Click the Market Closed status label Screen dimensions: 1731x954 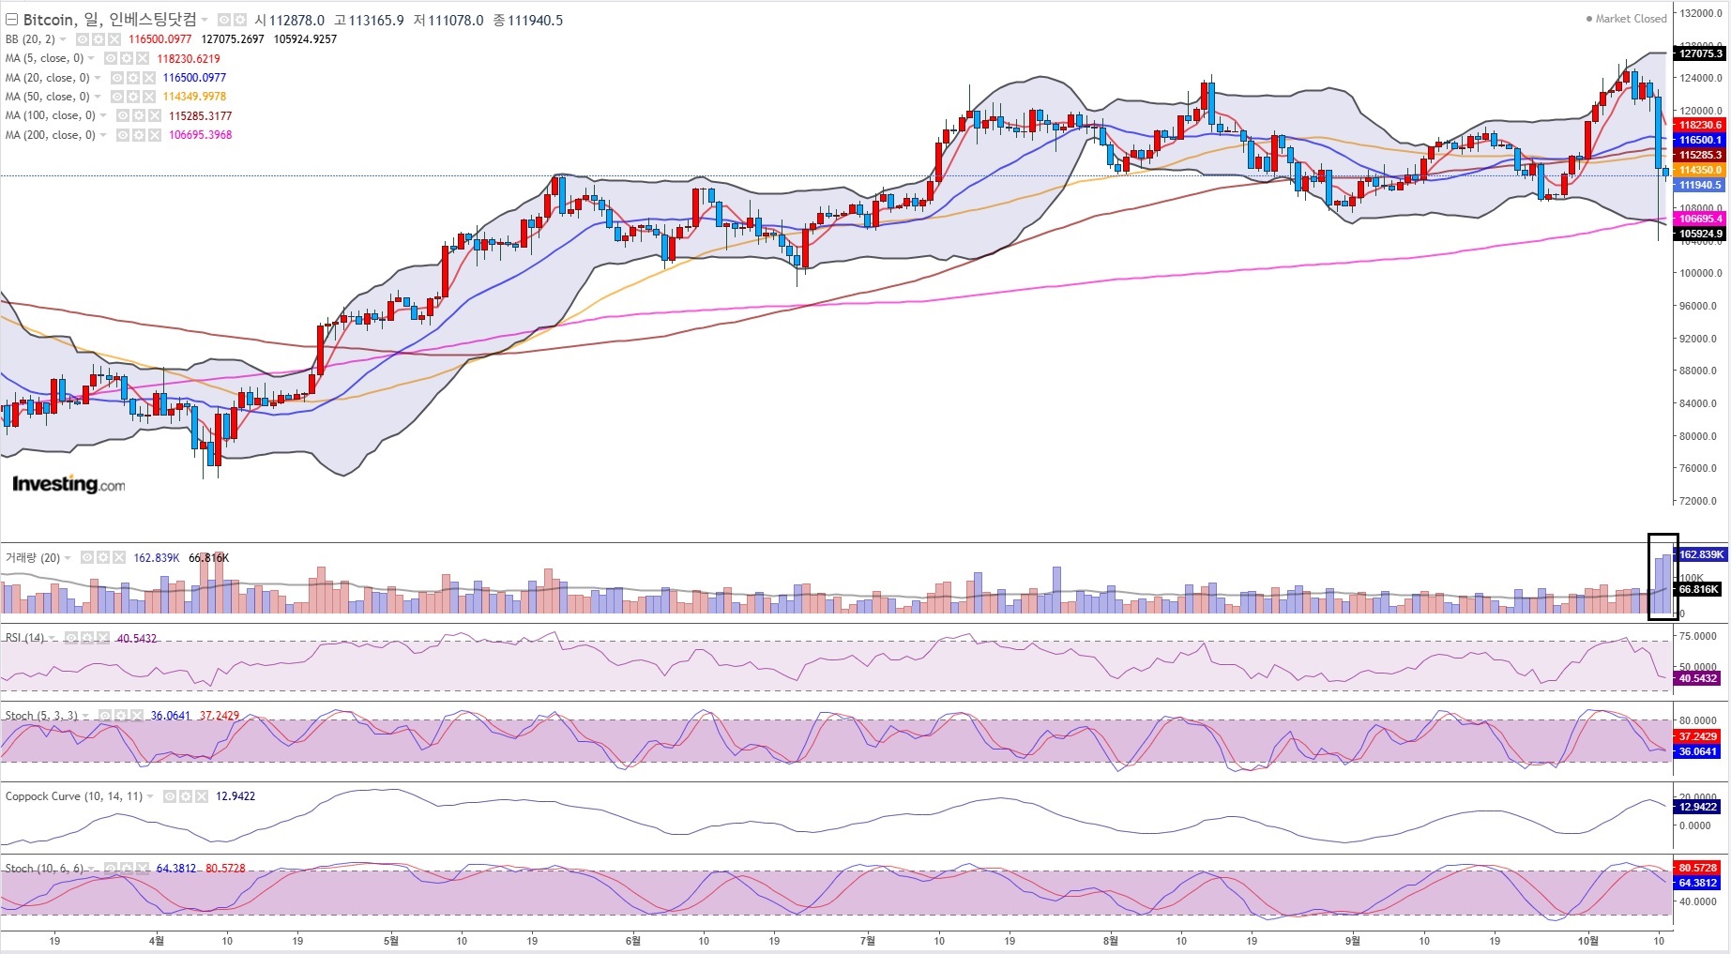coord(1627,19)
